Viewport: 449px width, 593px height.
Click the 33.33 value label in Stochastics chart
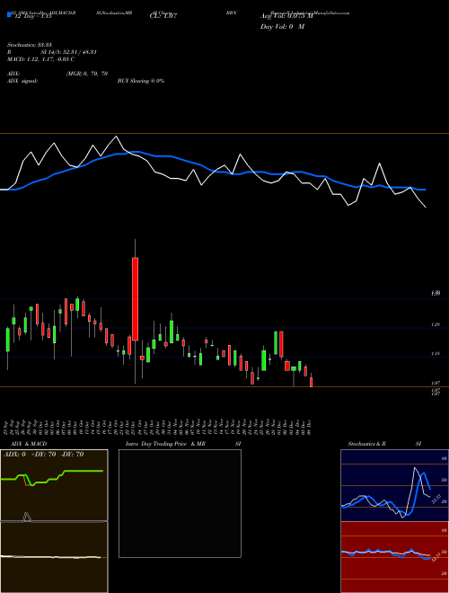pyautogui.click(x=435, y=499)
